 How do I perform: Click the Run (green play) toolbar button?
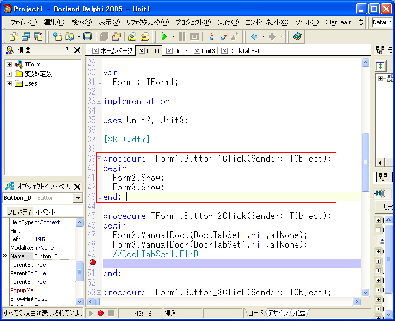pos(164,37)
